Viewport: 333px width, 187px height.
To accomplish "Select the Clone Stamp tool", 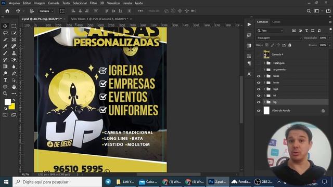I will [x=14, y=53].
